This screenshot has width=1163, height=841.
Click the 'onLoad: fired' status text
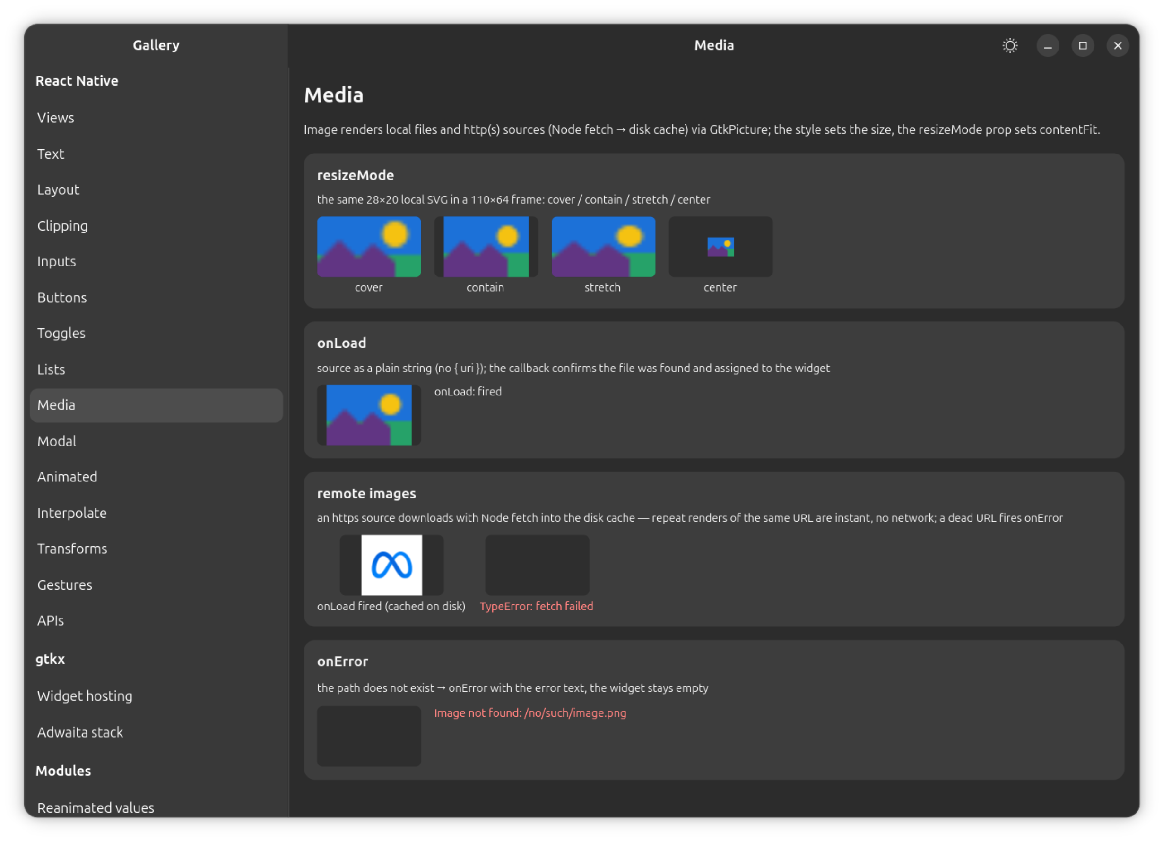(468, 391)
